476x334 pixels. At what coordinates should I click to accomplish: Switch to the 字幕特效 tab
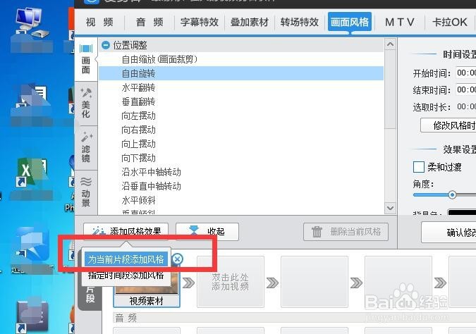pos(200,22)
